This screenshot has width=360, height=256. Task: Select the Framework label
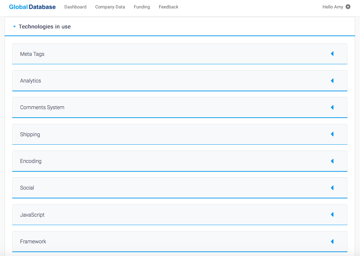click(x=33, y=242)
